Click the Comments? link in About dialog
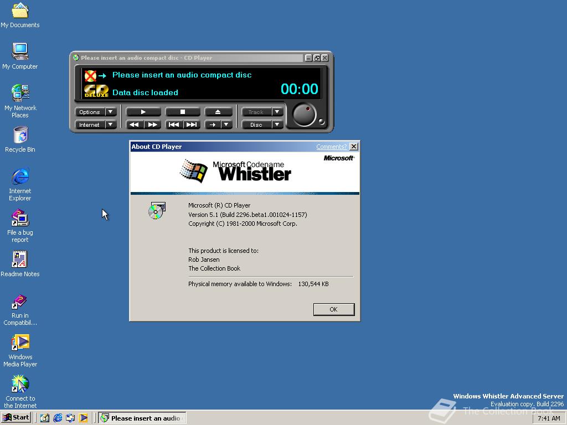 click(x=331, y=147)
